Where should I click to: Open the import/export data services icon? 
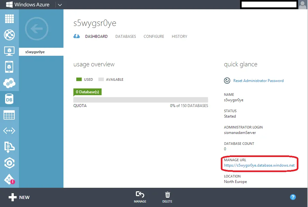tap(9, 147)
